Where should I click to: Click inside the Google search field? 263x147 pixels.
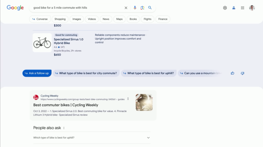(x=77, y=8)
